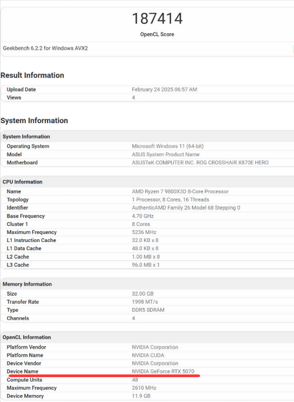Image resolution: width=294 pixels, height=402 pixels.
Task: Click the Motherboard label
Action: click(x=22, y=163)
